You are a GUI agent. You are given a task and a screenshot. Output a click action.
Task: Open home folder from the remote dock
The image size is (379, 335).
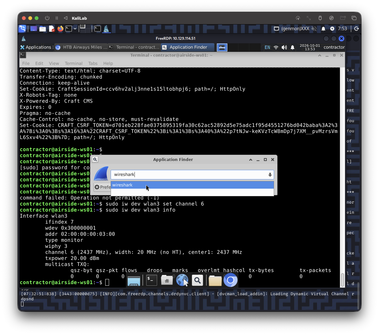click(x=167, y=280)
